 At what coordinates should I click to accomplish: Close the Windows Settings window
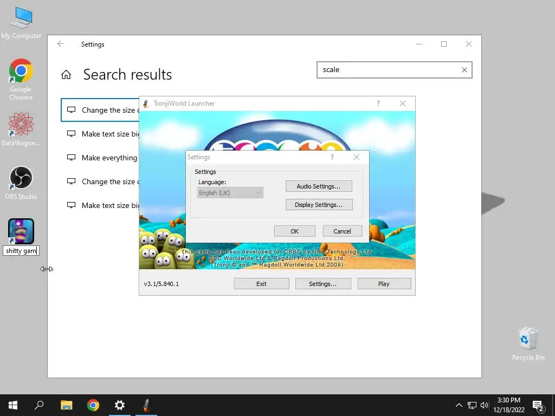(x=469, y=44)
